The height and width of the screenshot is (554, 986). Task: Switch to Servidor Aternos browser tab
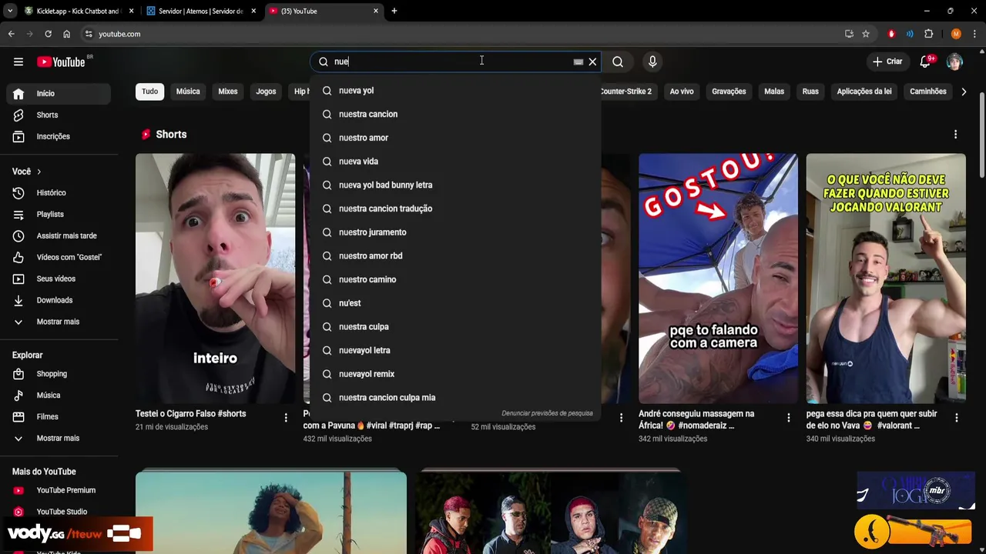tap(201, 11)
